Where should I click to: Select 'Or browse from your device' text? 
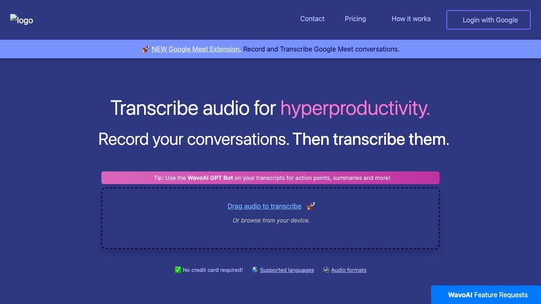(x=271, y=220)
